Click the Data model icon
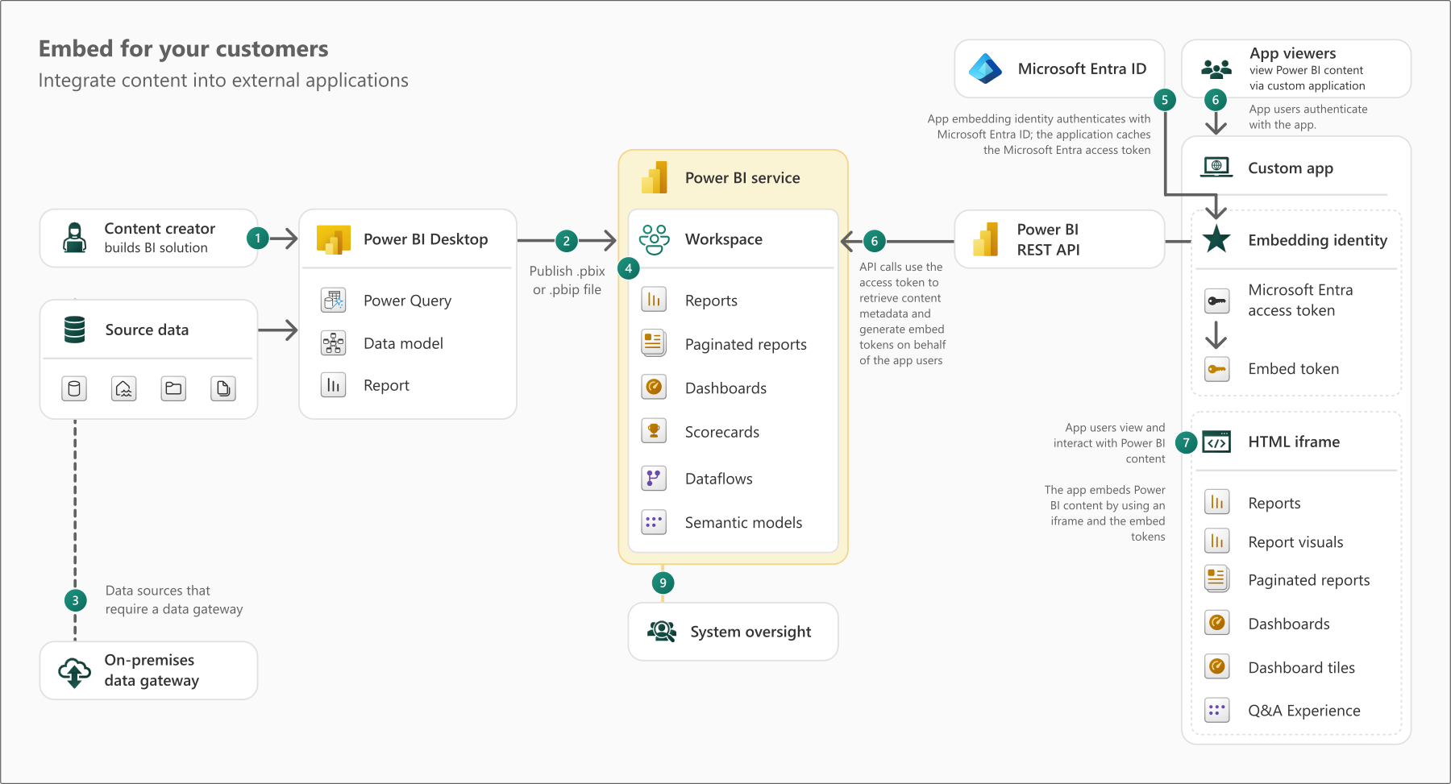Image resolution: width=1451 pixels, height=784 pixels. click(334, 343)
